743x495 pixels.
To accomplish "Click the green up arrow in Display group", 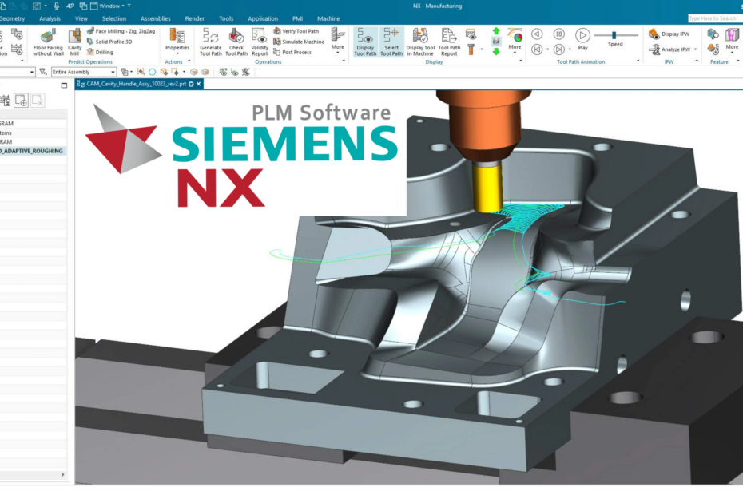I will tap(496, 31).
